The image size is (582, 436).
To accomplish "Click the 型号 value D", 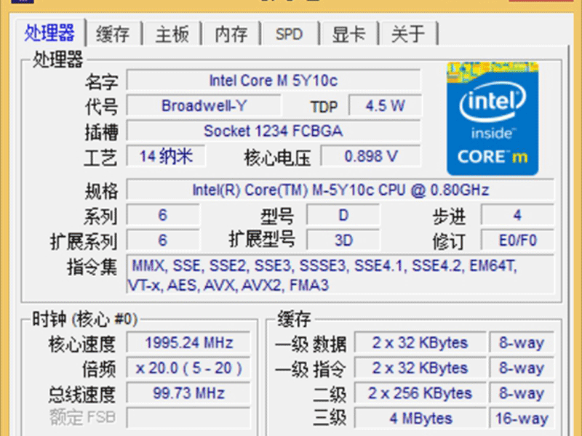I will [343, 215].
